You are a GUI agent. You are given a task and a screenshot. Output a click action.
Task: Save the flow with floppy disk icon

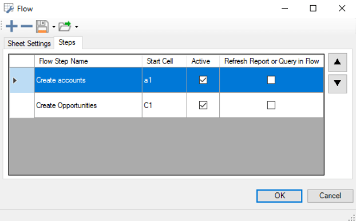point(42,26)
